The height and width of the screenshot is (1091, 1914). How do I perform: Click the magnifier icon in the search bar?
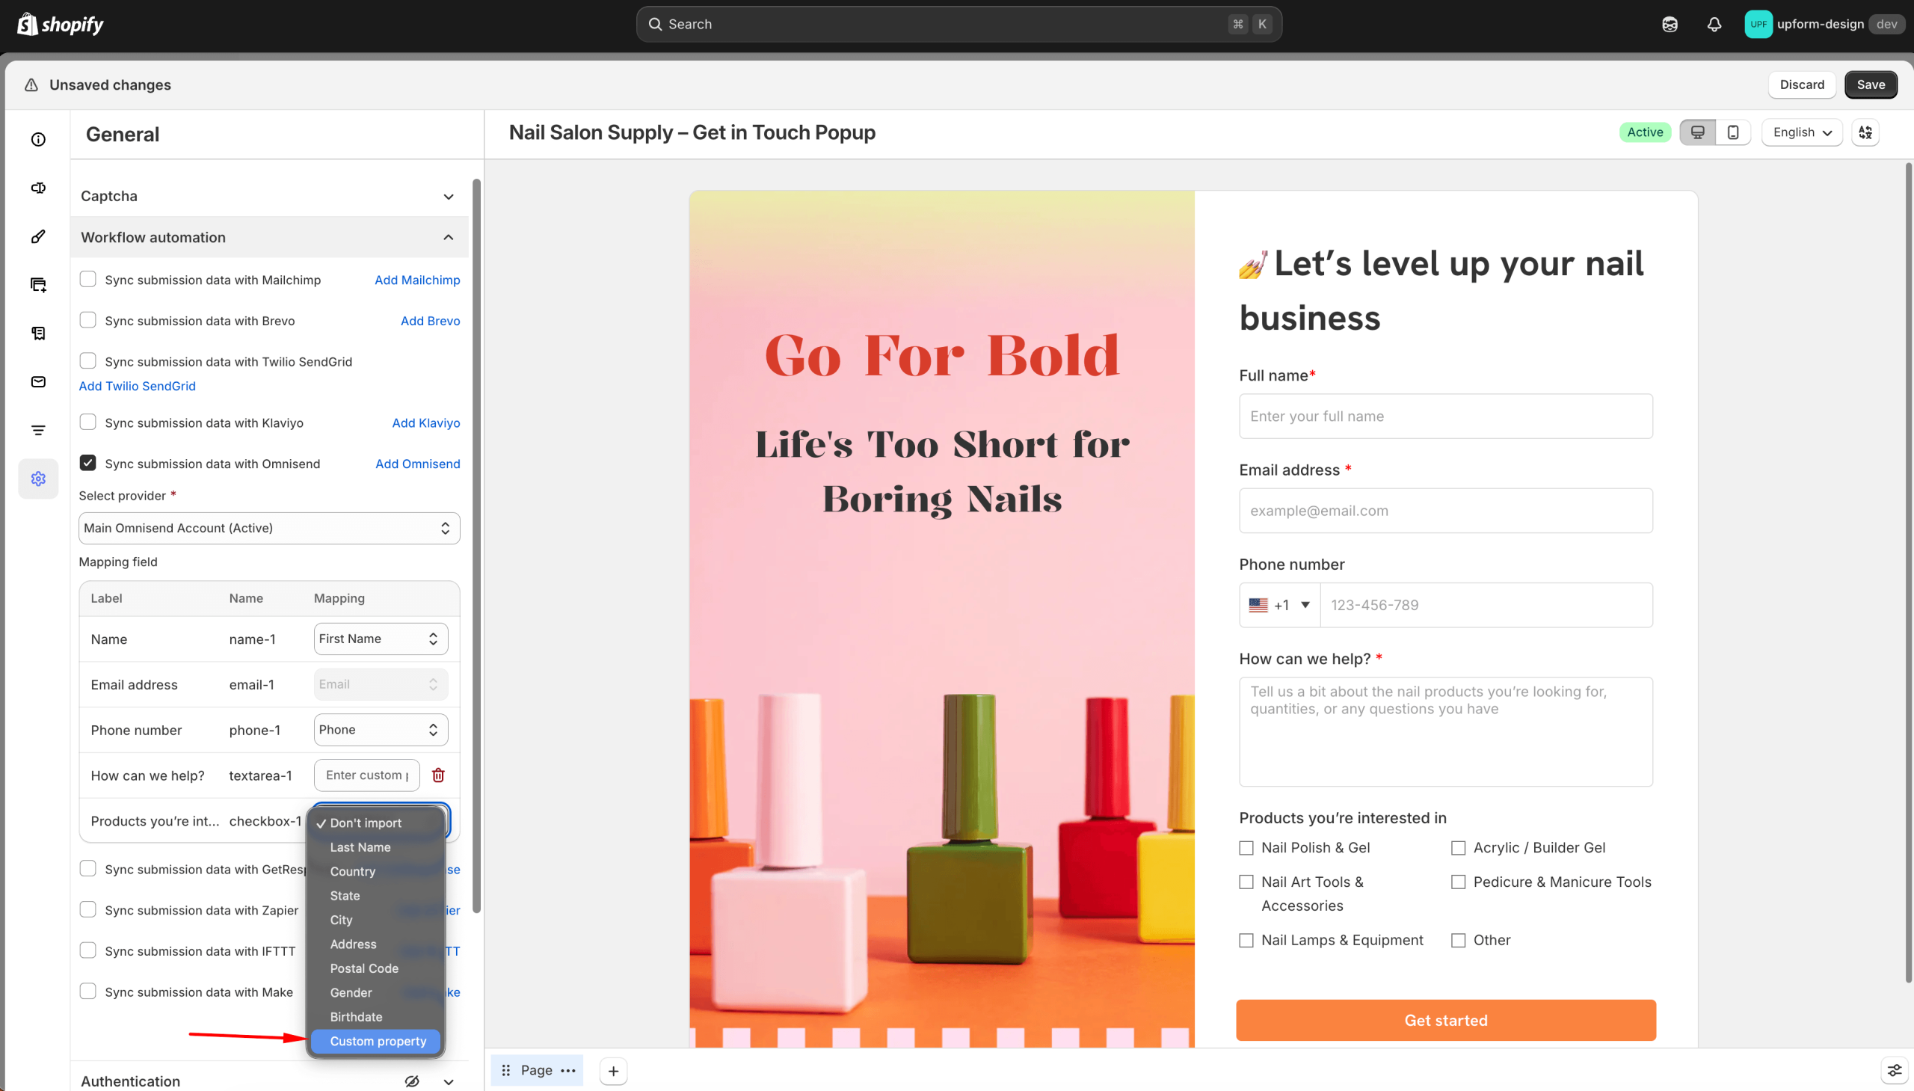point(655,25)
